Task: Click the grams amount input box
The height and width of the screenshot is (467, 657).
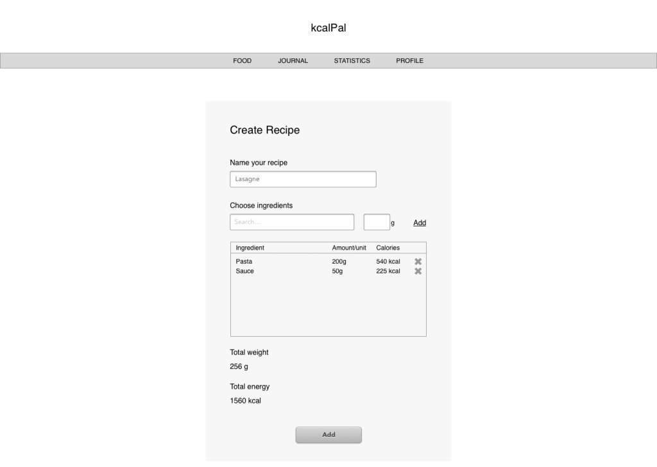Action: tap(377, 222)
